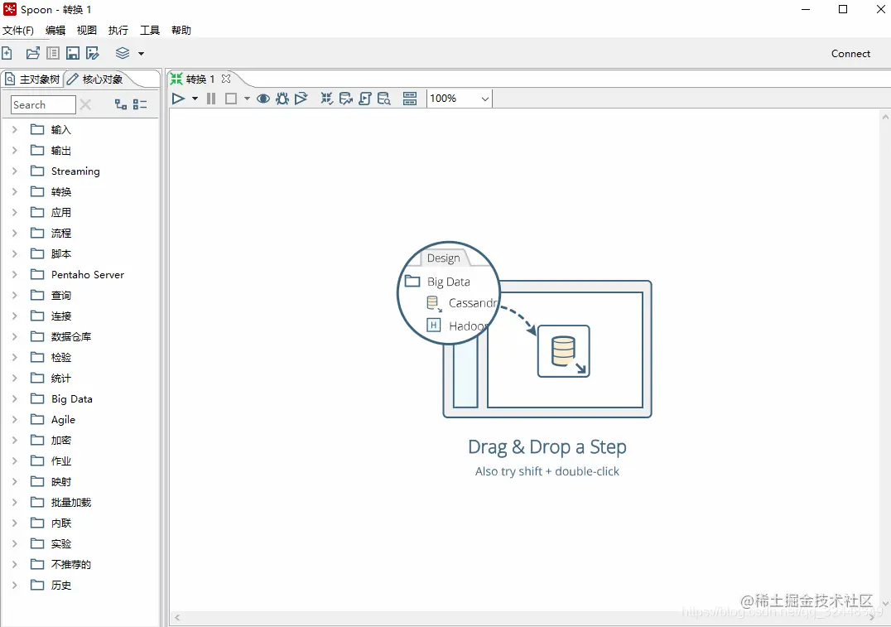Open the 100% zoom dropdown

(x=459, y=99)
